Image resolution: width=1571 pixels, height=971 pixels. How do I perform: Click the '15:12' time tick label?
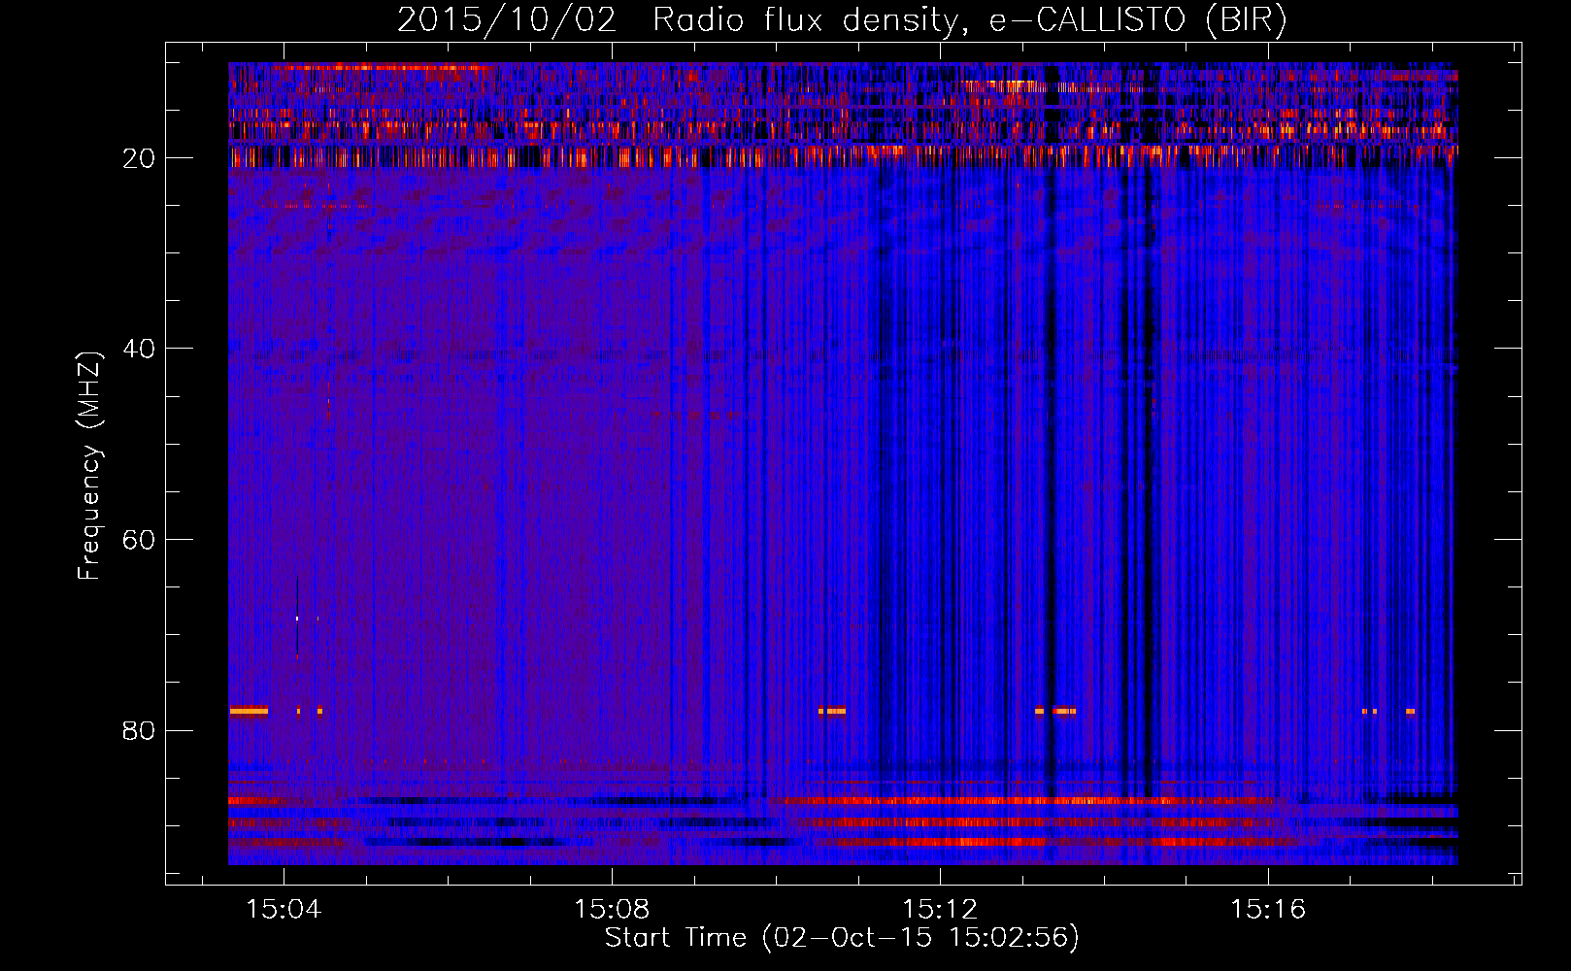tap(940, 910)
